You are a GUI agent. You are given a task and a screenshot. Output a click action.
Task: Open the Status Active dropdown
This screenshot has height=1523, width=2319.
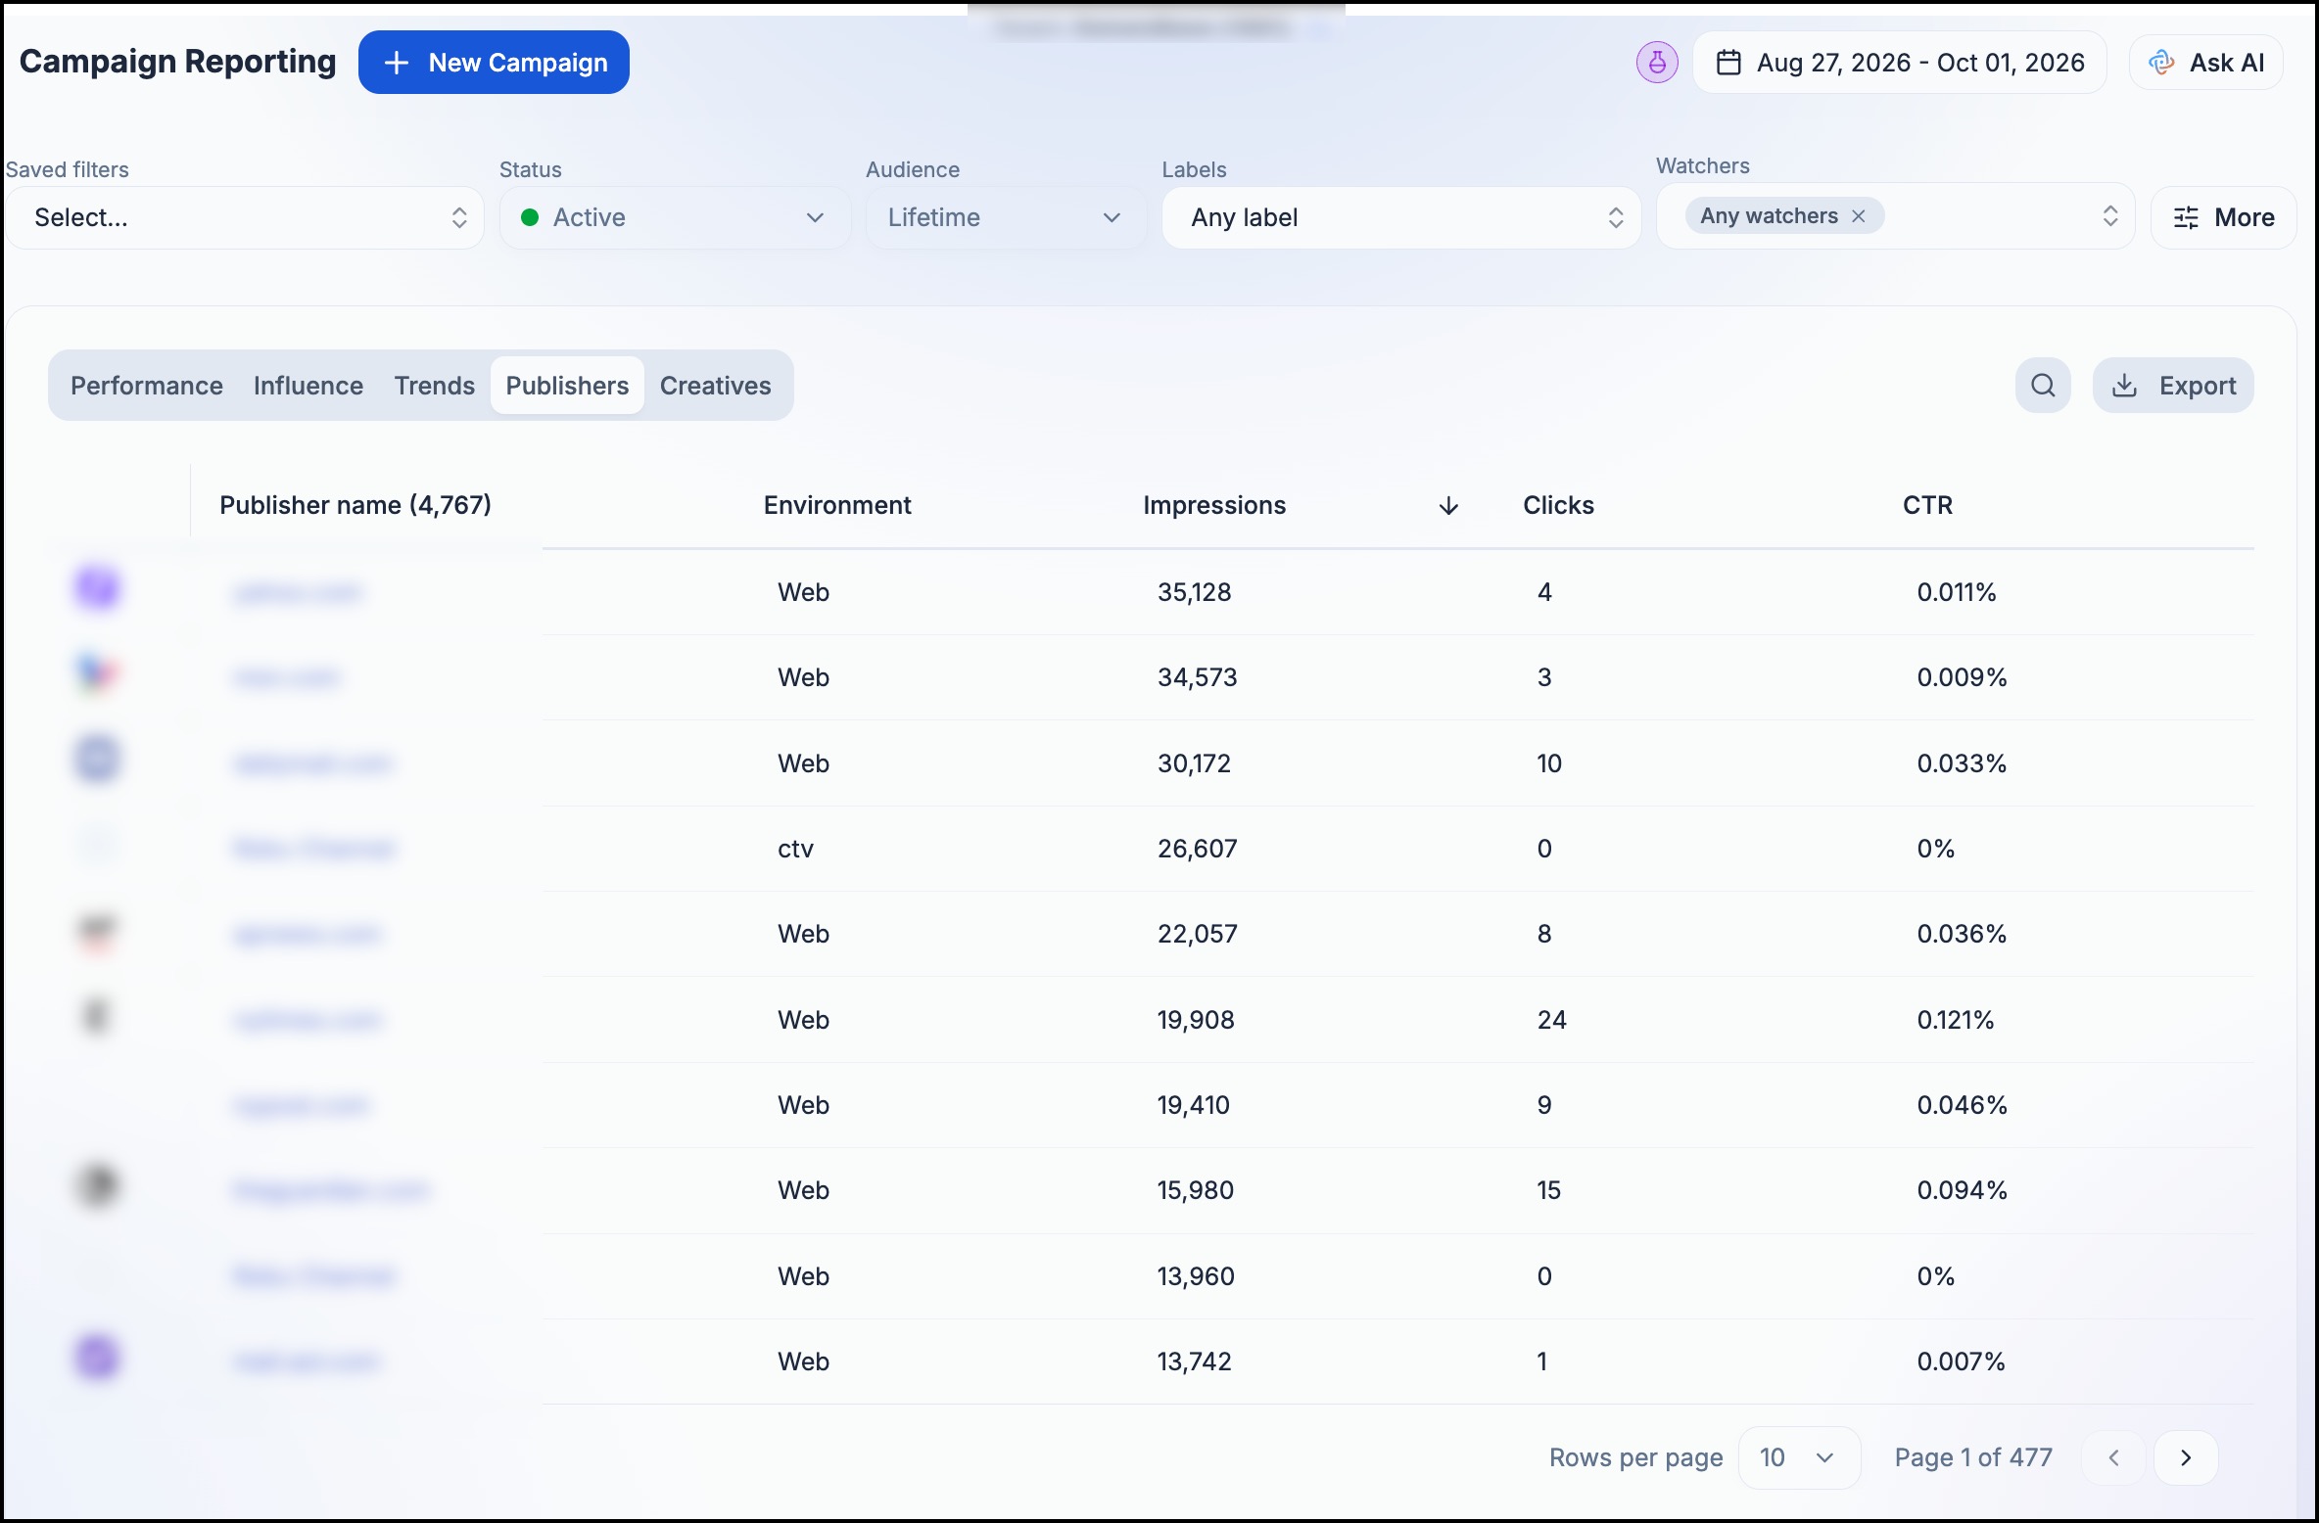coord(675,217)
